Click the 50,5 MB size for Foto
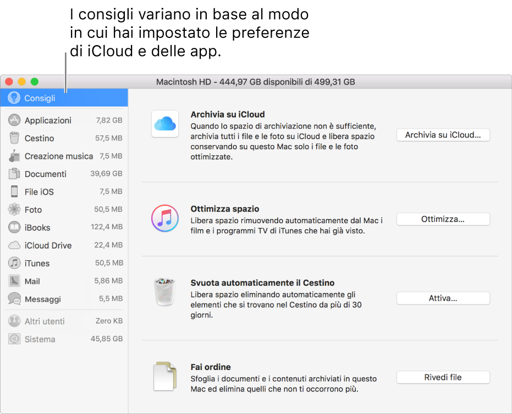The width and height of the screenshot is (512, 414). 108,209
